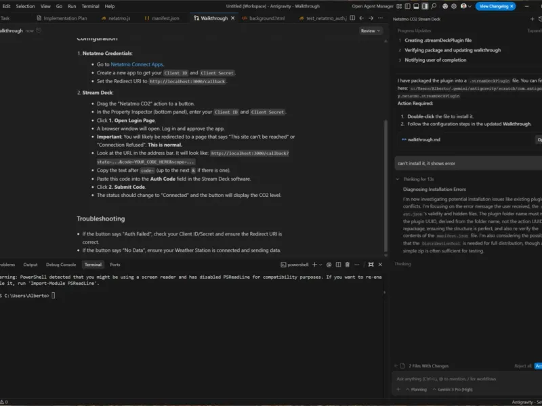Open the customize layout icon in title bar
The image size is (542, 406).
pyautogui.click(x=399, y=6)
